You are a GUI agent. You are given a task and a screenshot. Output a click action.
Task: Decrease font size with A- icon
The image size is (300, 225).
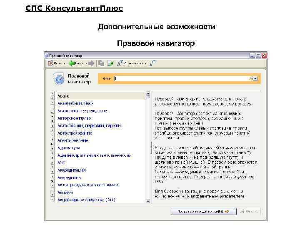point(152,63)
